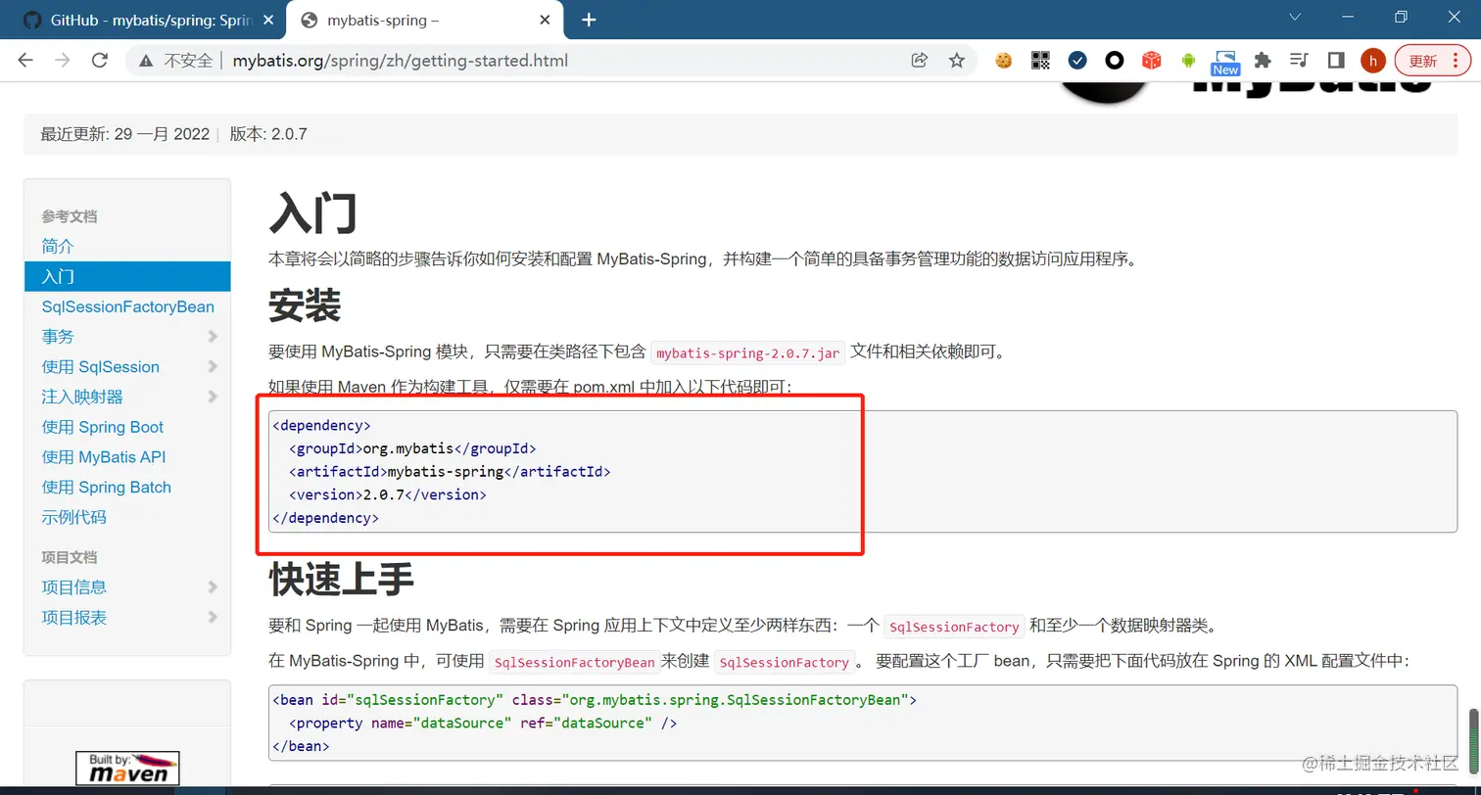Open the QR code extension
This screenshot has width=1481, height=795.
click(x=1040, y=61)
